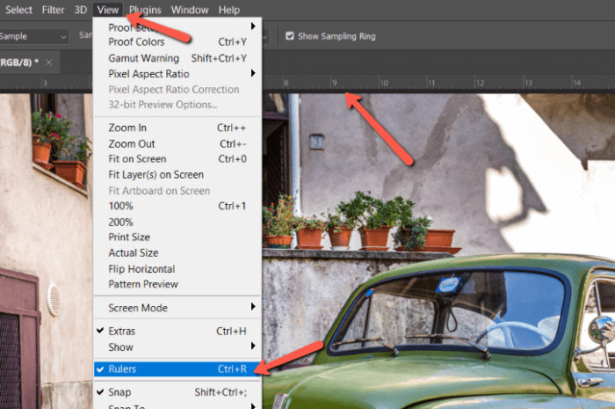Select Pattern Preview
Viewport: 615px width, 409px height.
click(143, 284)
